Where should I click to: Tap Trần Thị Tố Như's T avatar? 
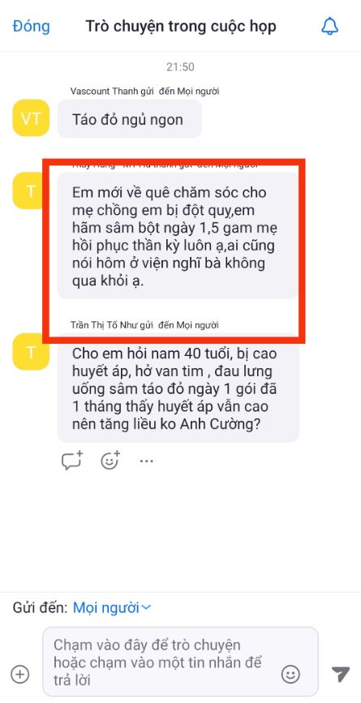click(31, 352)
